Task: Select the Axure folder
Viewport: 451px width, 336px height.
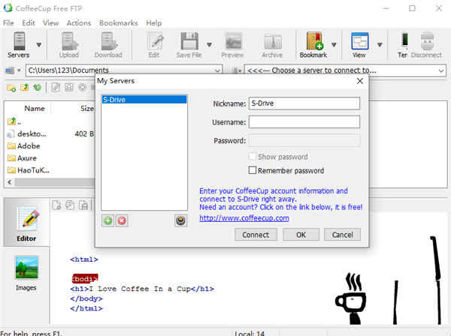Action: point(22,158)
